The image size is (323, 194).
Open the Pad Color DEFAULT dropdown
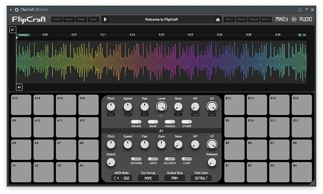(201, 178)
